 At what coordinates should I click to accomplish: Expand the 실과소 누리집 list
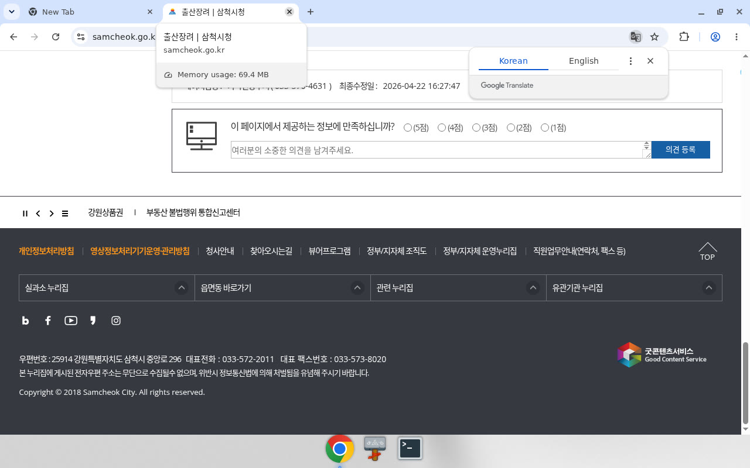point(107,288)
